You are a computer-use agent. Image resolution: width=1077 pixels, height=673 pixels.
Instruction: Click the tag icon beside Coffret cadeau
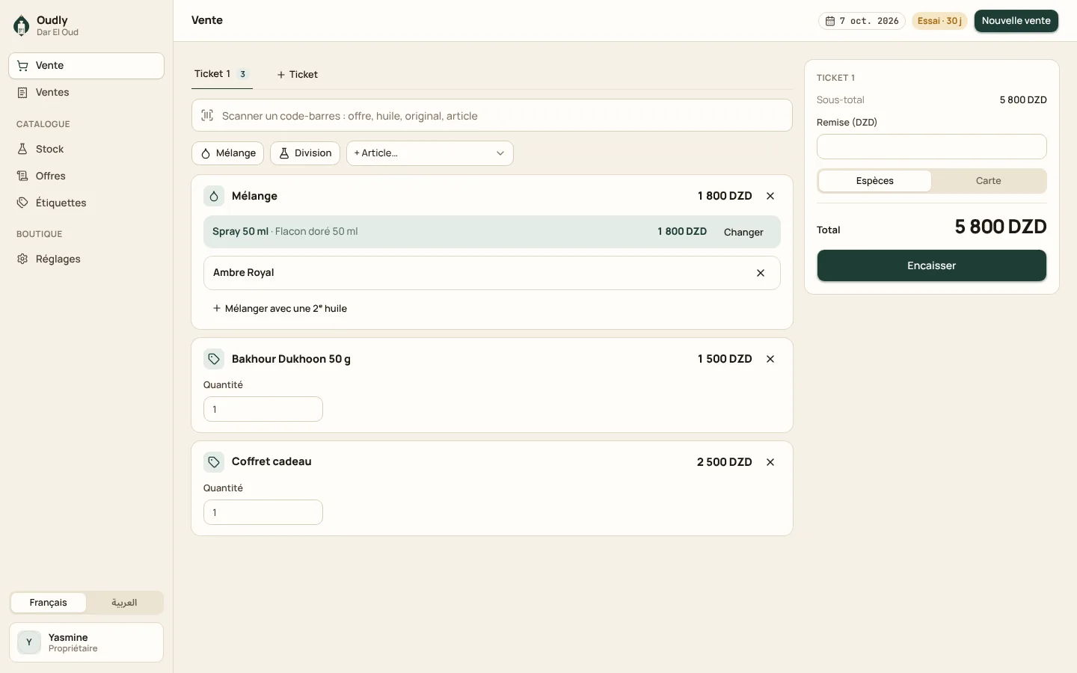[x=214, y=462]
